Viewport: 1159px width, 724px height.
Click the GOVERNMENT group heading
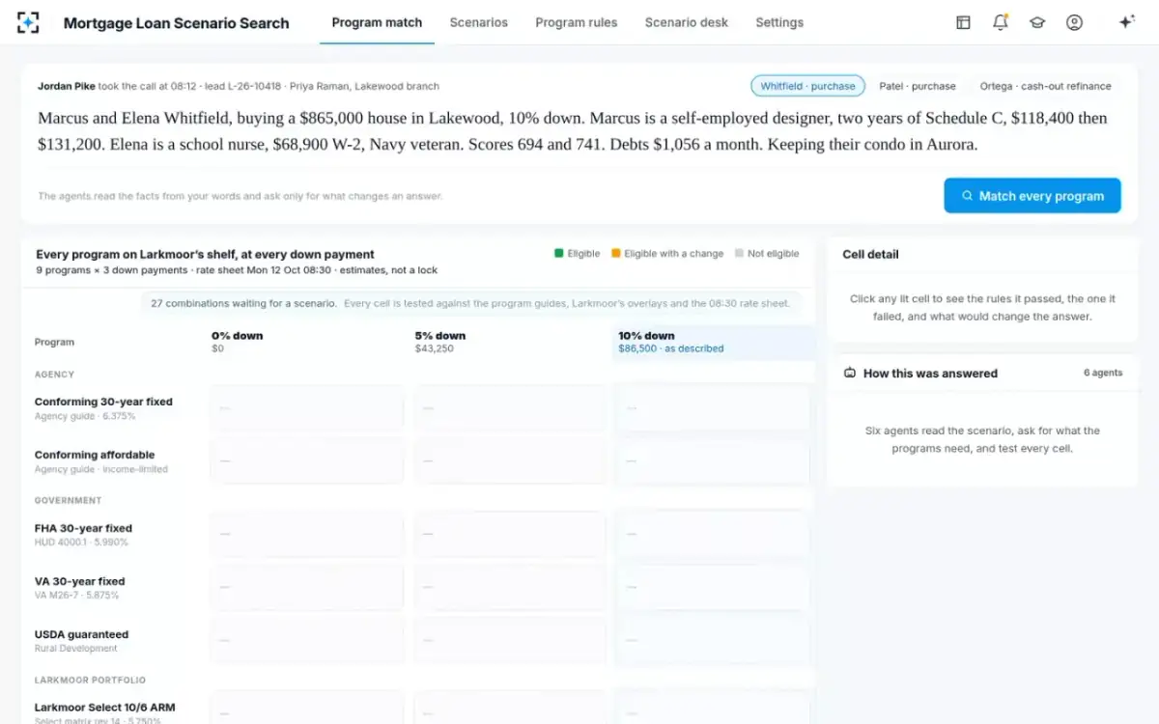click(68, 501)
